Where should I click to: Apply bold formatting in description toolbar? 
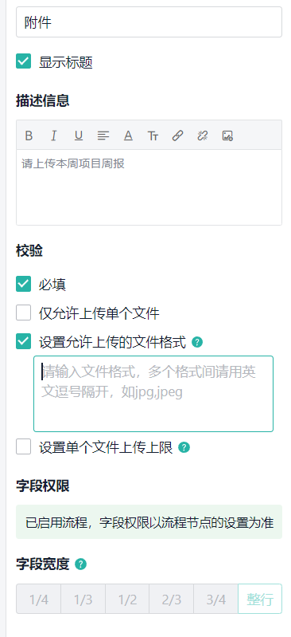(29, 136)
